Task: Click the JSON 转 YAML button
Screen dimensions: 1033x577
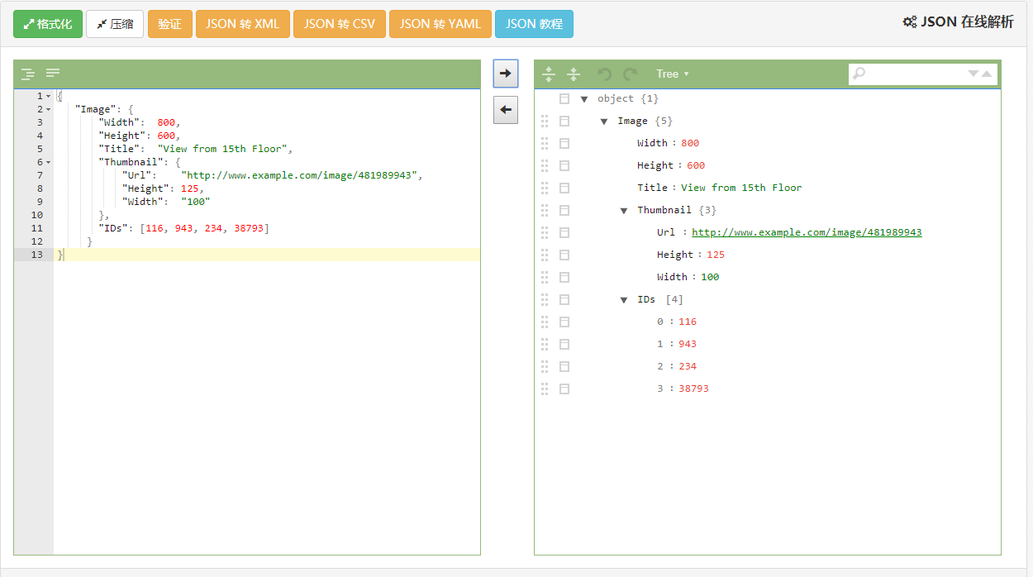Action: coord(440,24)
